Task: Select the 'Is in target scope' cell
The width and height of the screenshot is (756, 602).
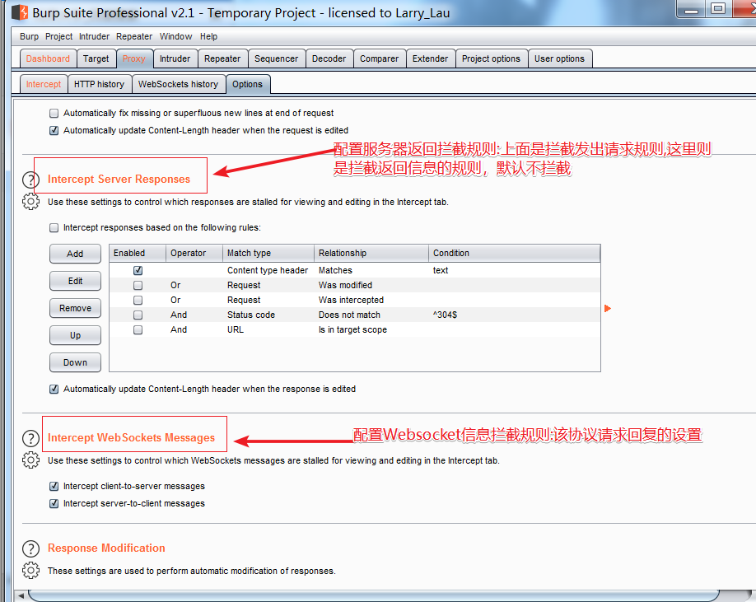Action: (x=371, y=329)
